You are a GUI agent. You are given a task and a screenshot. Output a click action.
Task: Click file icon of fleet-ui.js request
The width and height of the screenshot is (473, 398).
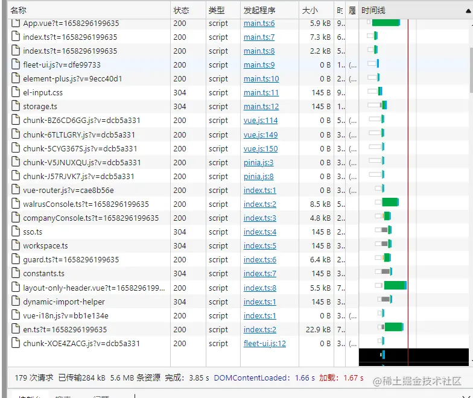pos(16,64)
